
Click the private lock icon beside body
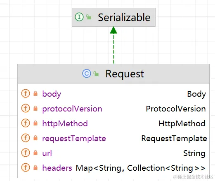[35, 93]
